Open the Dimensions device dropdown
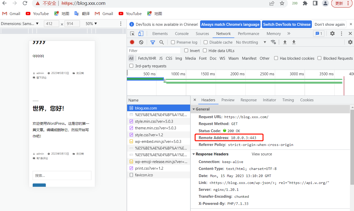 point(20,24)
